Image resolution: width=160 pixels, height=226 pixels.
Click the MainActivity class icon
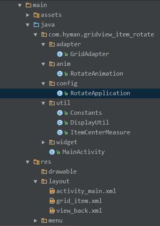52,152
